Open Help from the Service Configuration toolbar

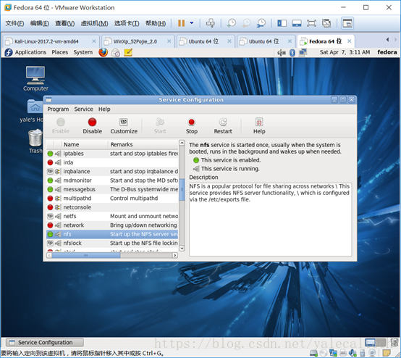259,126
